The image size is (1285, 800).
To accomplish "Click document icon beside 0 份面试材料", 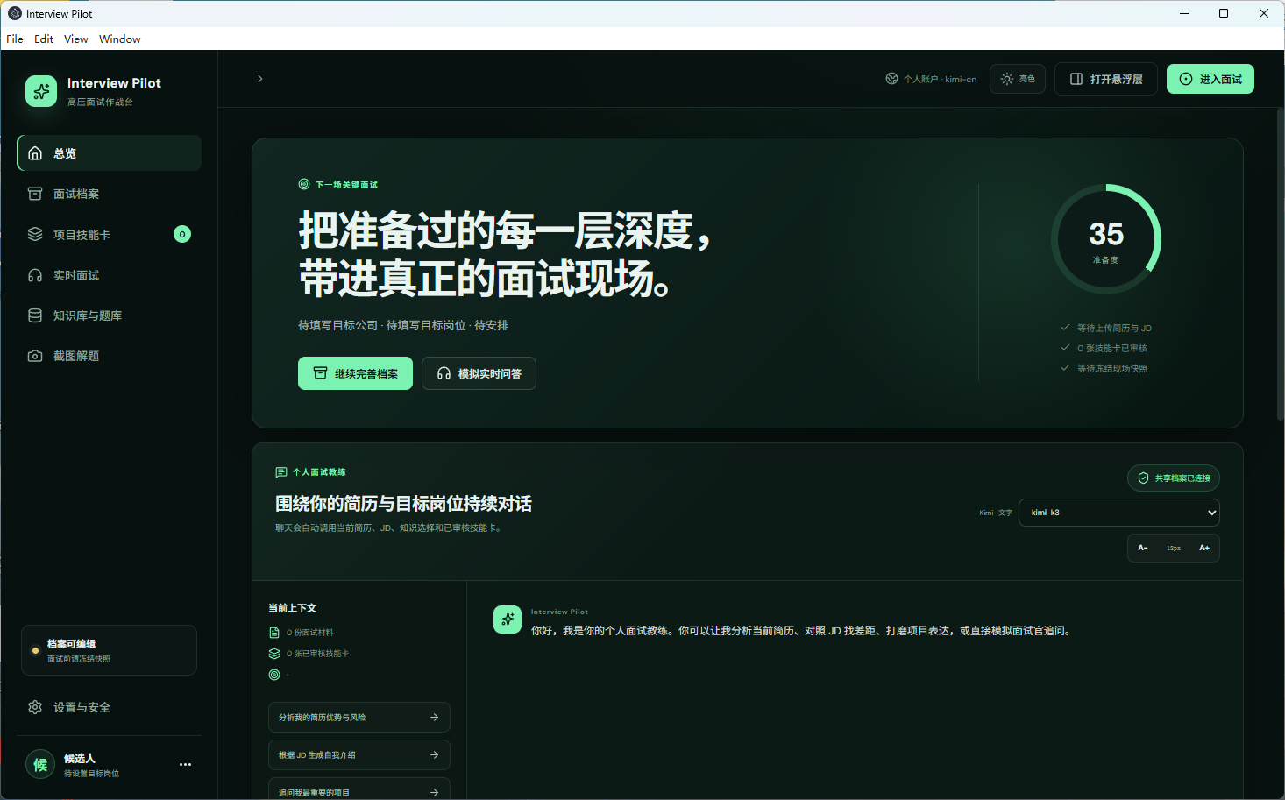I will 274,633.
